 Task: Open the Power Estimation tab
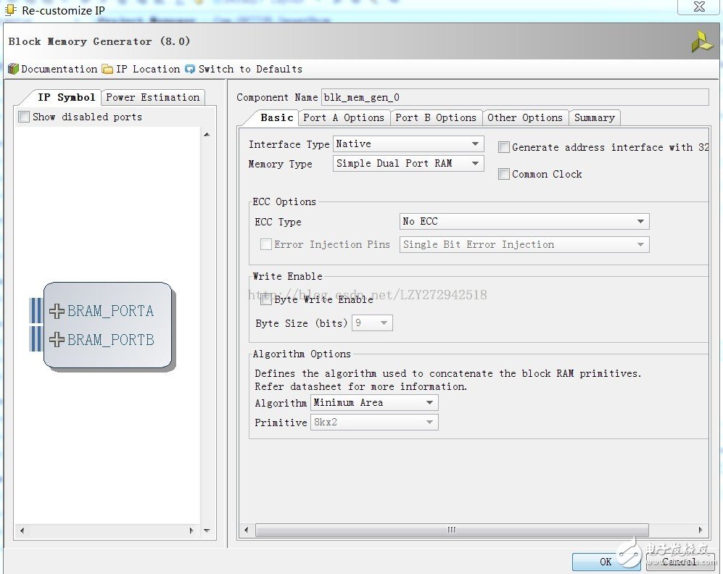click(x=152, y=97)
